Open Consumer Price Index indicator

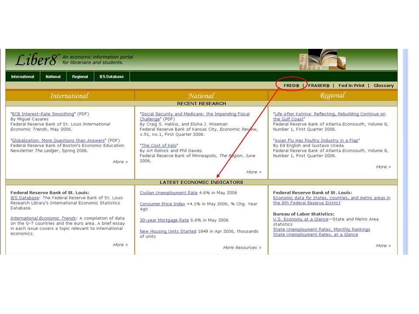pyautogui.click(x=162, y=204)
